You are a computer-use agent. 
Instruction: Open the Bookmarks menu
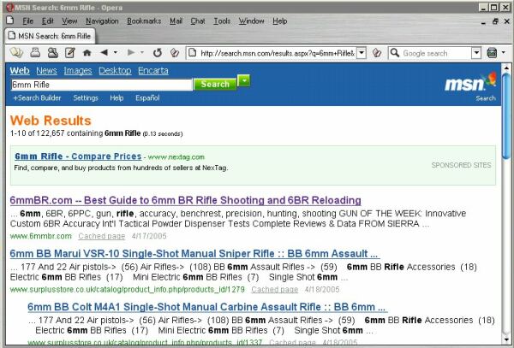tap(144, 21)
